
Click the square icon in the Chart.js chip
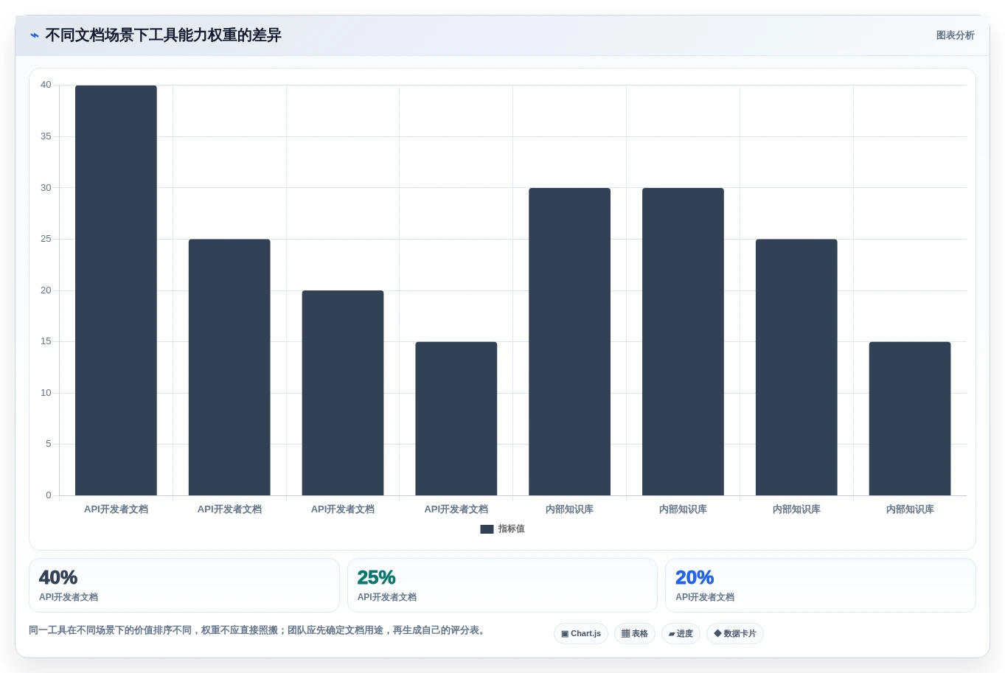coord(565,634)
